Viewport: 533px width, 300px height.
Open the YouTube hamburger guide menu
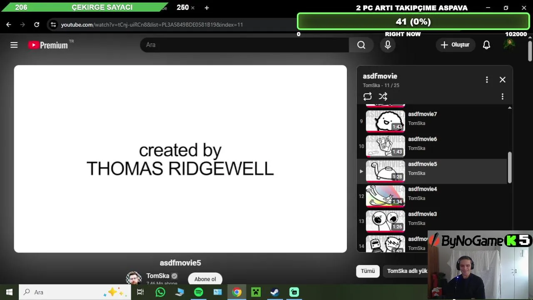14,45
